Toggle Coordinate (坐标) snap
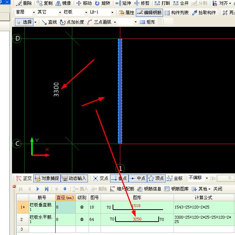This screenshot has height=235, width=235. point(174,178)
